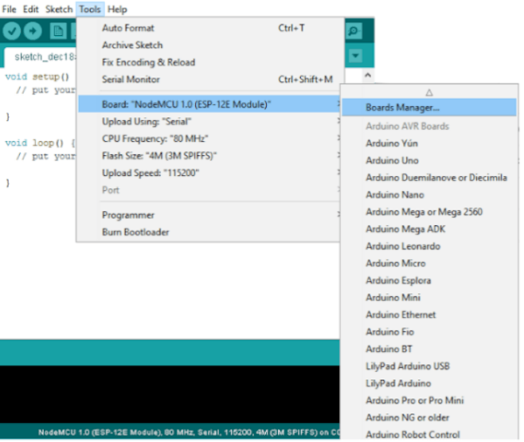The height and width of the screenshot is (442, 524).
Task: Expand CPU Frequency "80 MHz" submenu
Action: (x=210, y=139)
